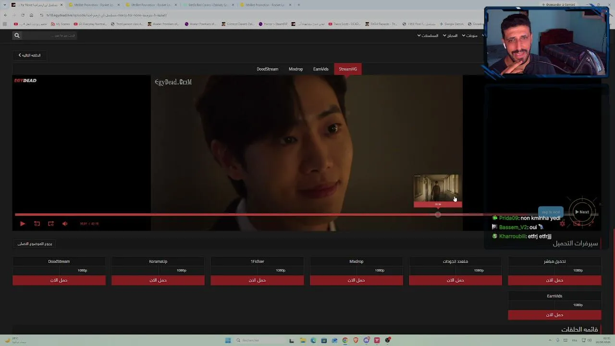Open the Everyday Normal bookmark
The width and height of the screenshot is (615, 346).
[90, 24]
